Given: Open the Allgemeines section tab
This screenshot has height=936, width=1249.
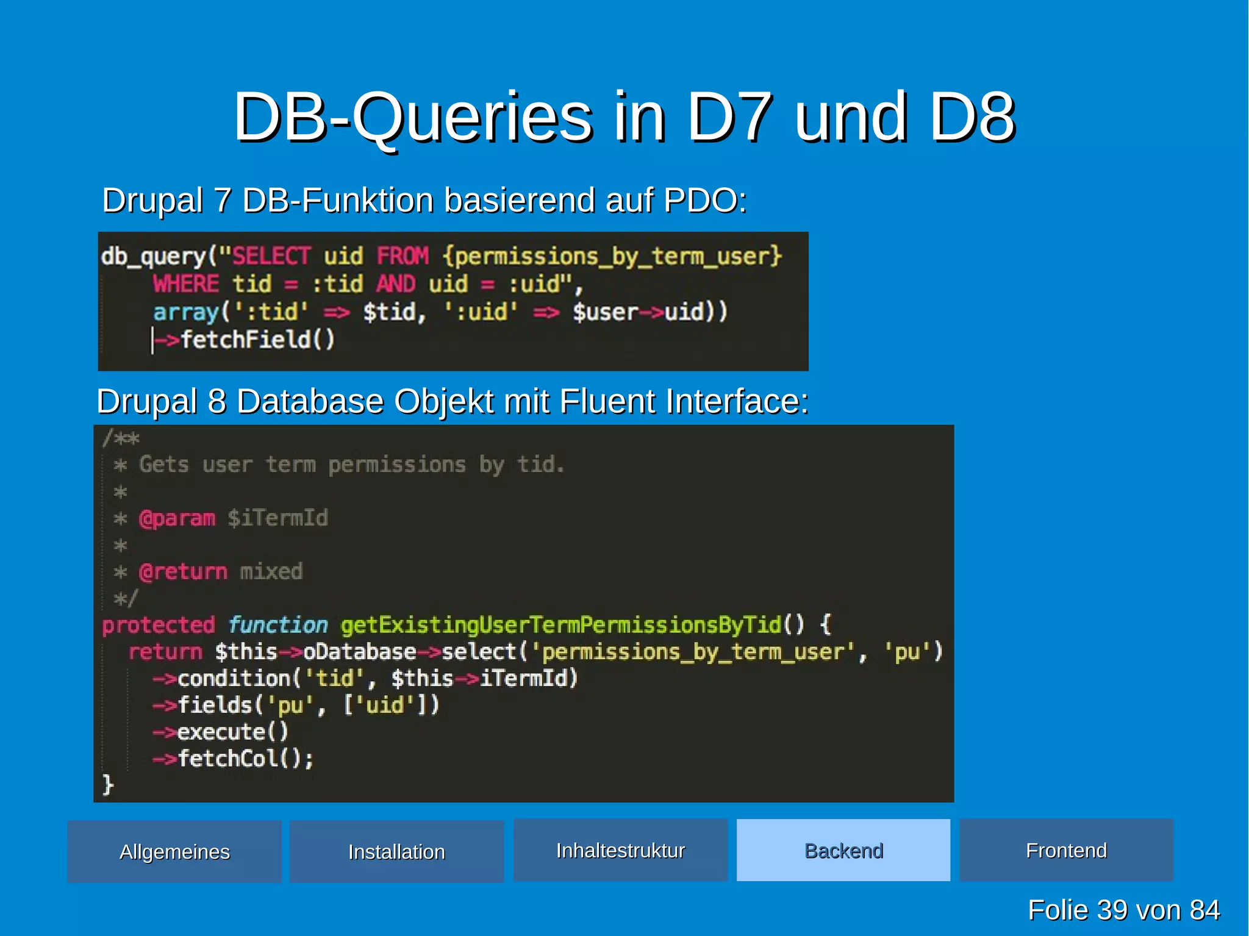Looking at the screenshot, I should (174, 851).
